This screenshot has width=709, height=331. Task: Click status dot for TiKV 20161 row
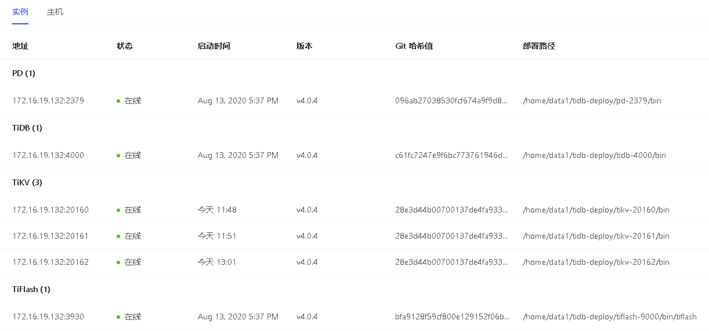coord(118,236)
